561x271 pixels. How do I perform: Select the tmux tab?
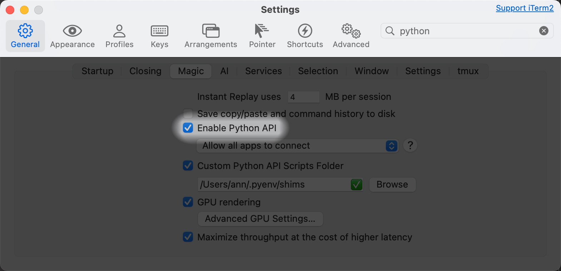(x=468, y=71)
